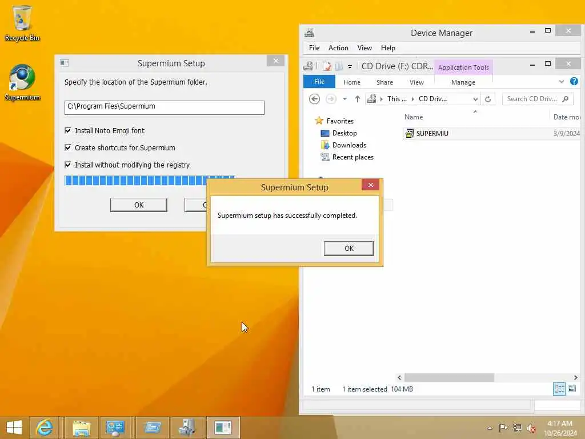
Task: Confirm the setup completed dialog with OK
Action: pyautogui.click(x=348, y=248)
